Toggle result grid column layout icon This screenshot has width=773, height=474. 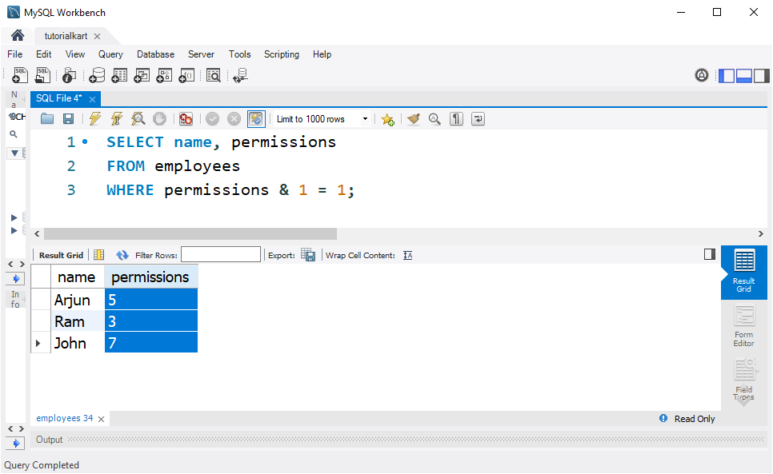pyautogui.click(x=98, y=254)
